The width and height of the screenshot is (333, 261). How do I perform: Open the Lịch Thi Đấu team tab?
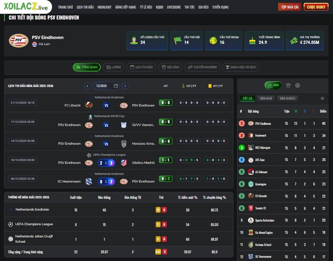pyautogui.click(x=141, y=67)
